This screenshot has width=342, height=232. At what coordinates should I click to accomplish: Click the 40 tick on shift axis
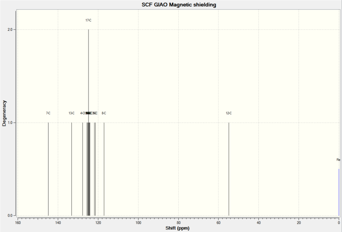point(259,223)
